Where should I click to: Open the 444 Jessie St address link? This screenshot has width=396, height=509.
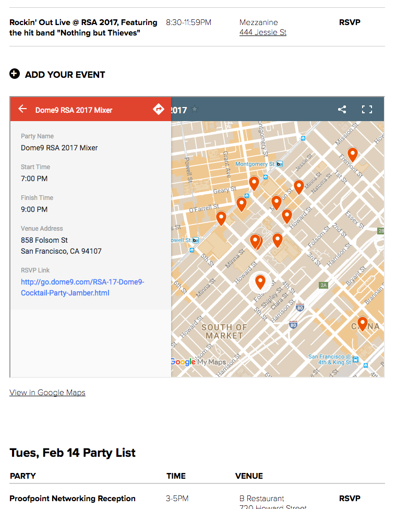263,32
